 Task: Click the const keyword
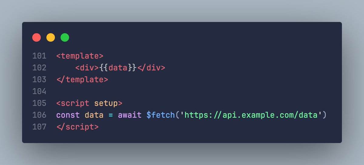[x=68, y=115]
